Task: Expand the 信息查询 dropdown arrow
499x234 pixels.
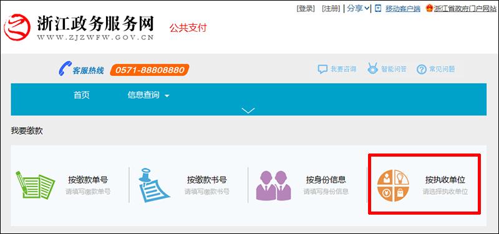Action: [167, 96]
